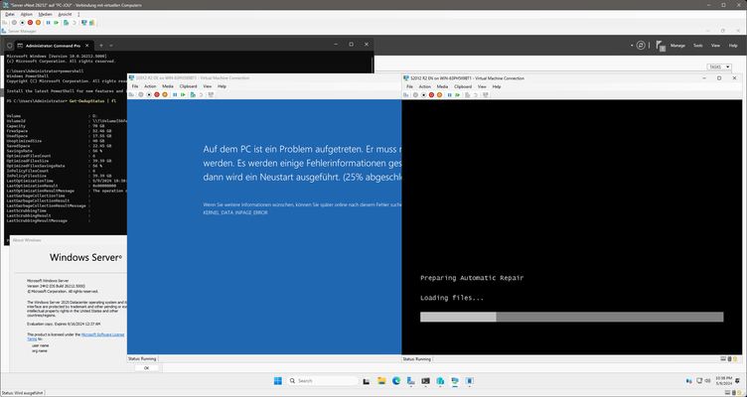
Task: Open Help menu in S2012 R2 DE window
Action: [x=222, y=86]
